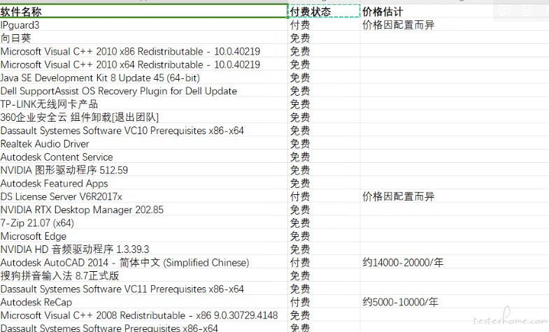This screenshot has height=332, width=549.
Task: Click 免费 in Microsoft Edge row
Action: pyautogui.click(x=324, y=236)
